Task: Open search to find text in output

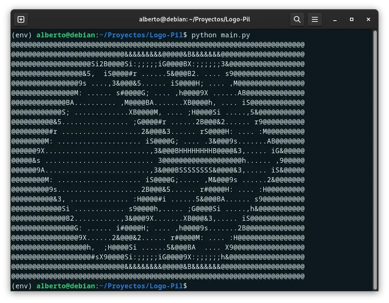Action: pyautogui.click(x=297, y=19)
